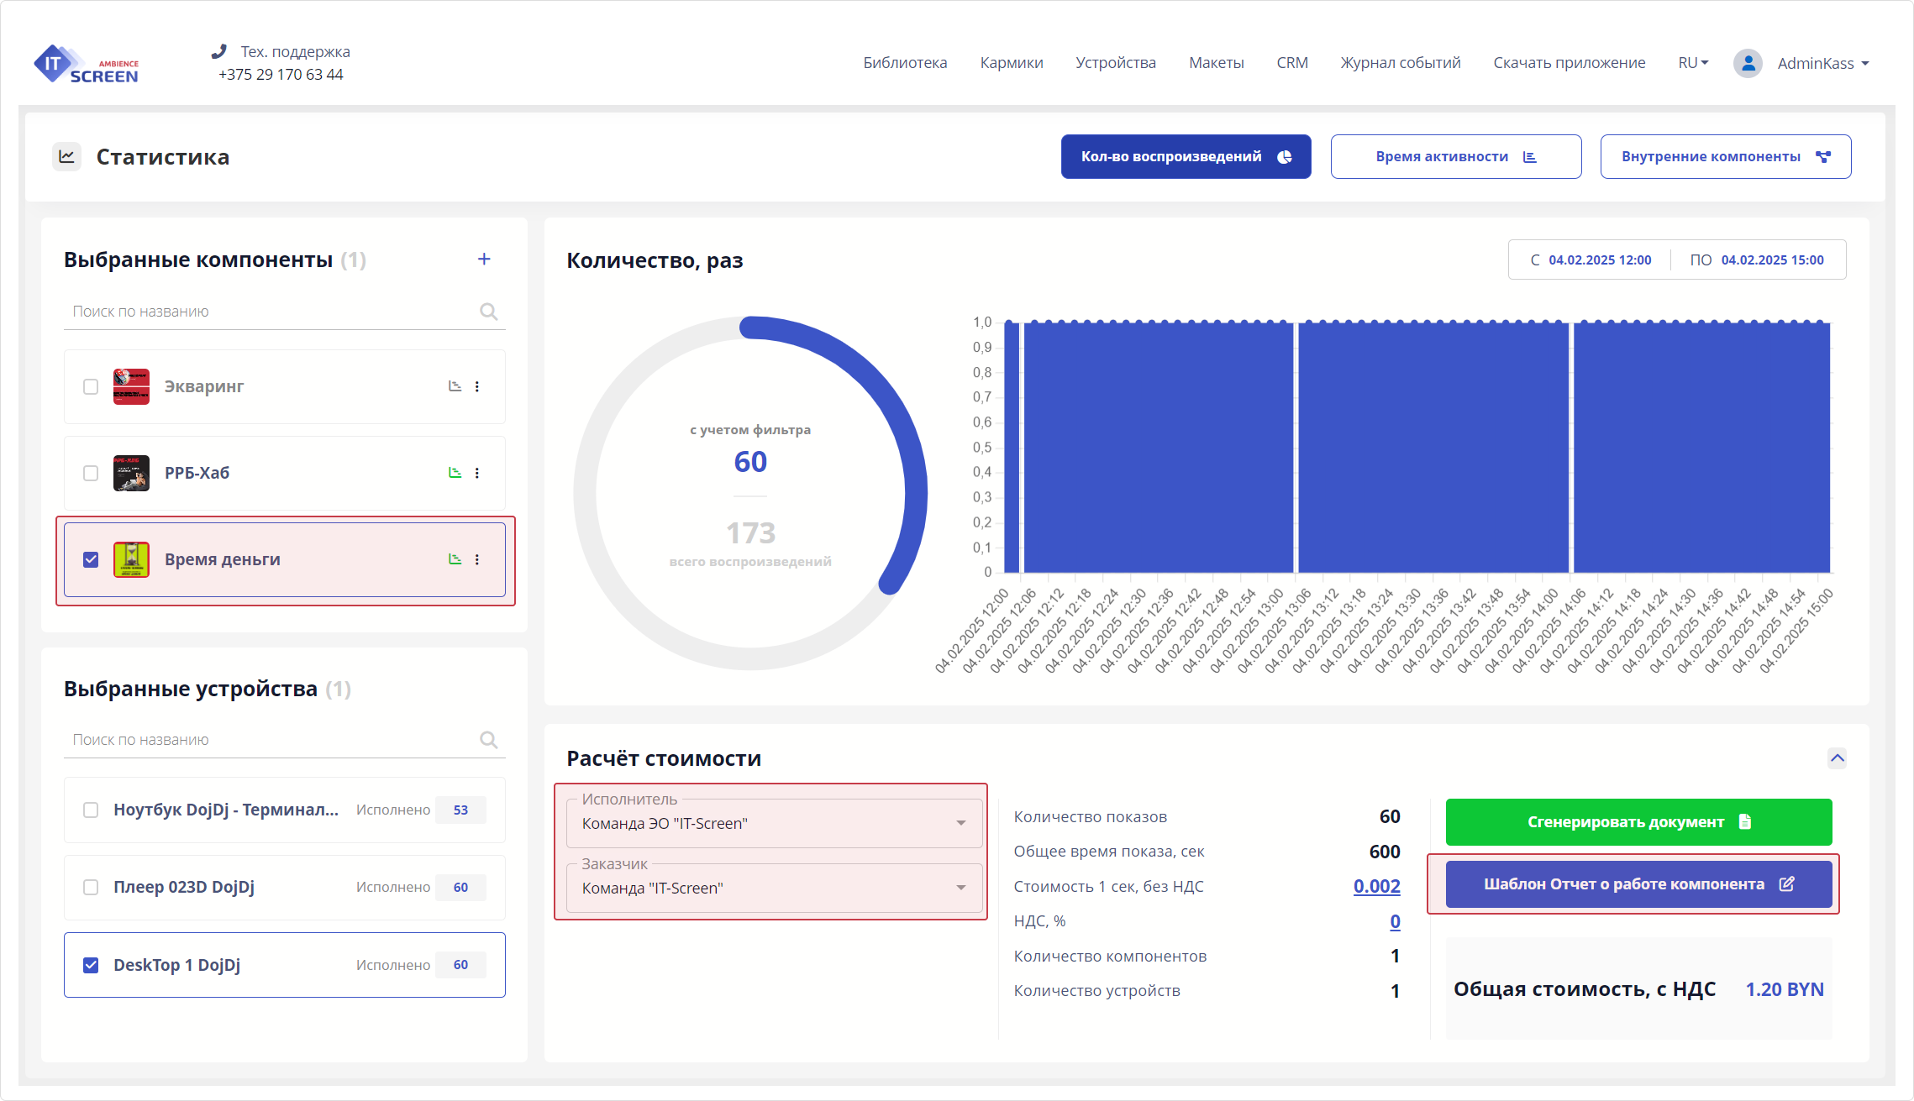This screenshot has height=1101, width=1914.
Task: Click the AdminKass user avatar icon
Action: [1748, 64]
